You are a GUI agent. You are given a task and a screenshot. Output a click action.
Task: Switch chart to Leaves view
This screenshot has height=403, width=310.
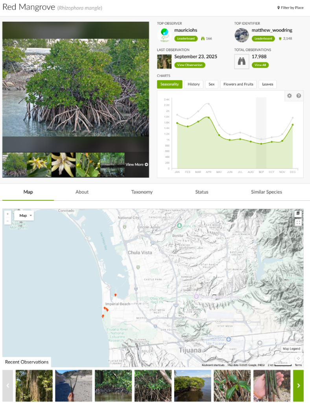(x=268, y=84)
